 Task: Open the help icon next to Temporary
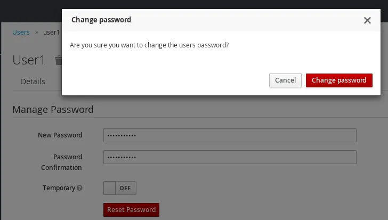click(x=79, y=188)
